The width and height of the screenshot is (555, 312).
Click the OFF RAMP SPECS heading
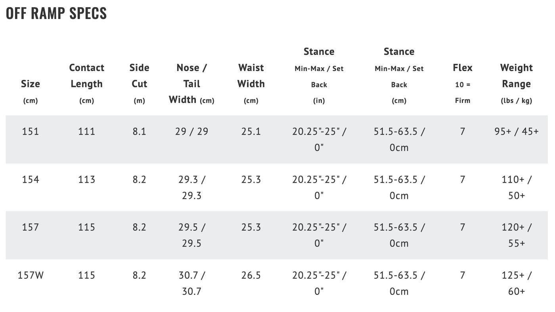56,13
